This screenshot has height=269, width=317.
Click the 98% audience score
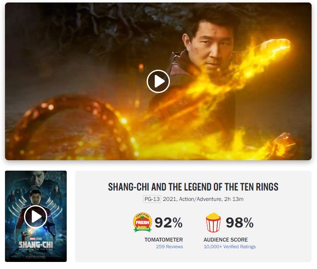(x=240, y=223)
